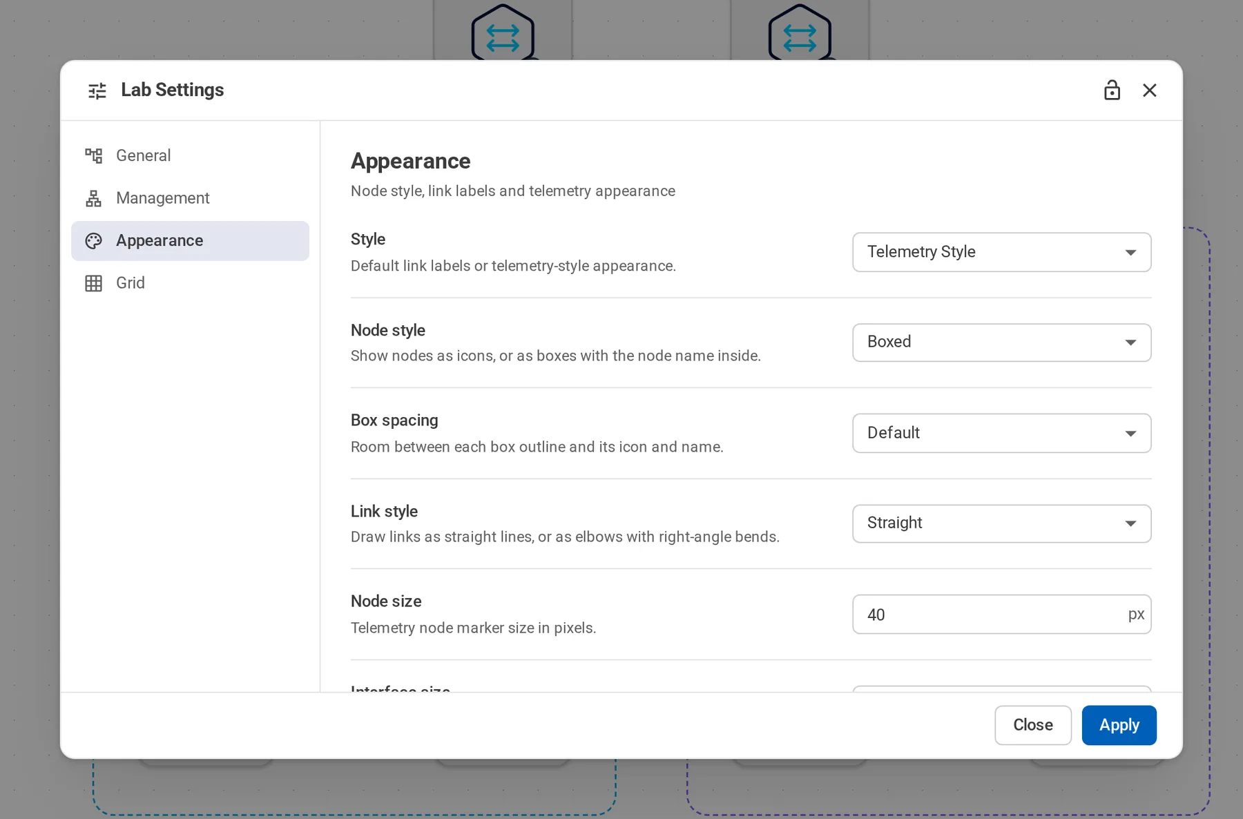Image resolution: width=1243 pixels, height=819 pixels.
Task: Open the Box spacing Default dropdown
Action: pos(1001,433)
